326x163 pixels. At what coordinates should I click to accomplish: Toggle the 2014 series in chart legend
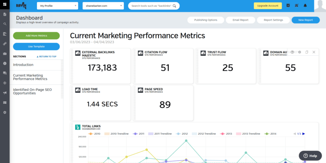coord(270,134)
